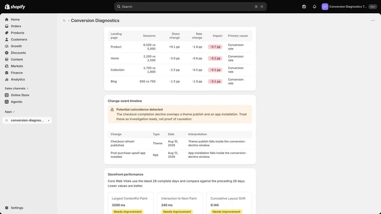381x214 pixels.
Task: Open the Sidekick assistant icon in top bar
Action: [304, 7]
